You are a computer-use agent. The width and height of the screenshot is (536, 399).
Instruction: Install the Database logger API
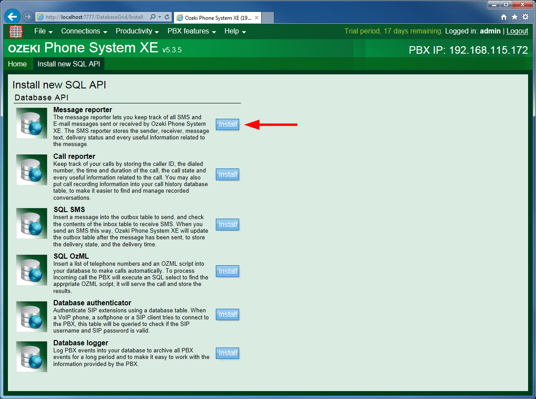(227, 353)
